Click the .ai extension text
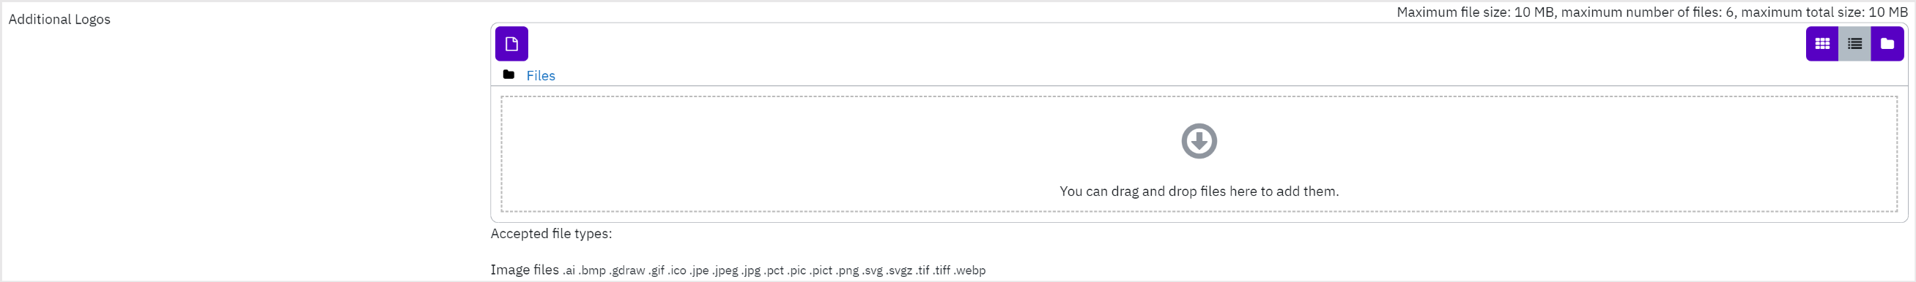The height and width of the screenshot is (282, 1916). (569, 271)
